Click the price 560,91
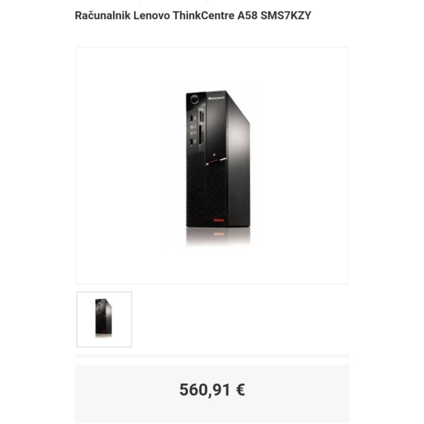The width and height of the screenshot is (424, 424). coord(205,390)
